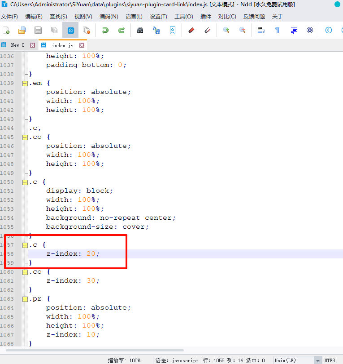The height and width of the screenshot is (364, 343).
Task: Collapse the .em block at line 1039
Action: (x=25, y=83)
